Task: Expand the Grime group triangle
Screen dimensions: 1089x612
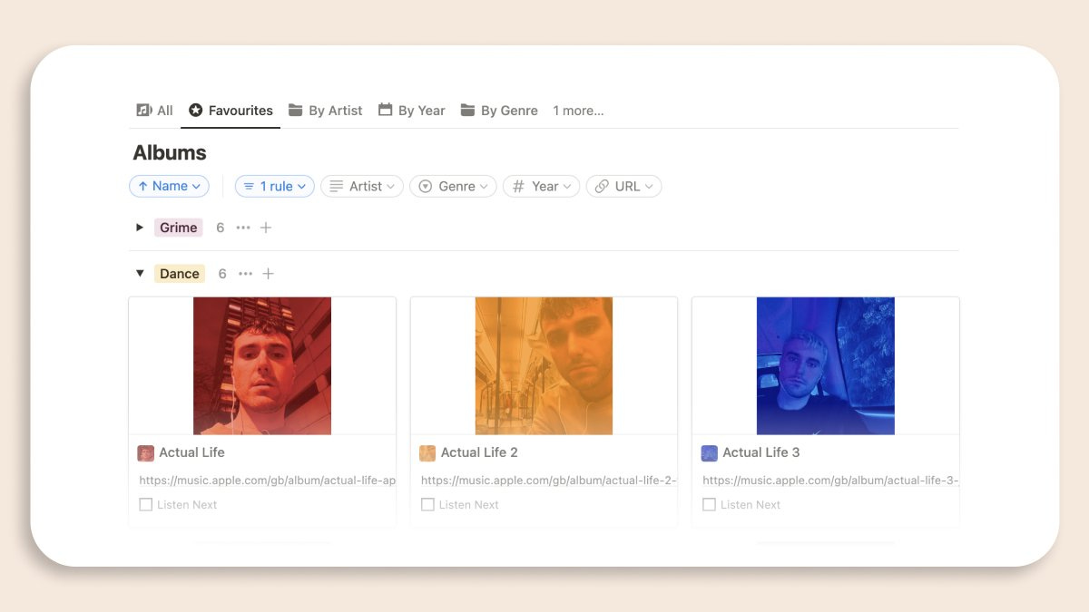Action: click(140, 228)
